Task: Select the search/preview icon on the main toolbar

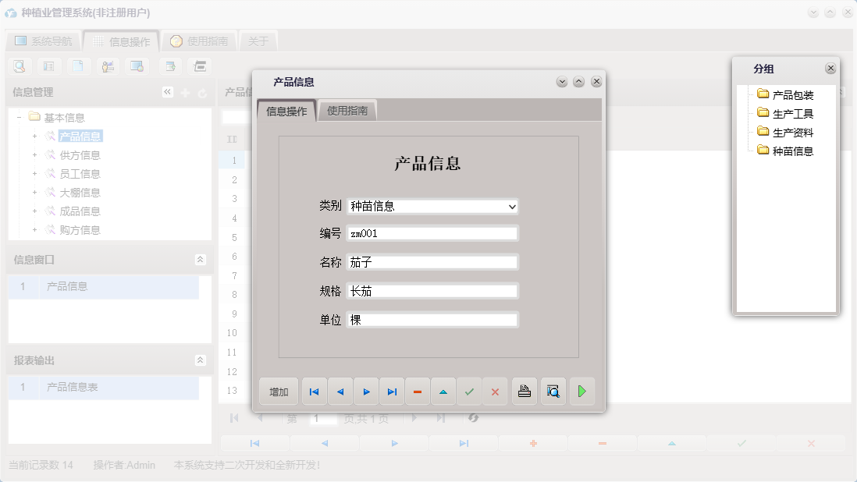Action: point(19,66)
